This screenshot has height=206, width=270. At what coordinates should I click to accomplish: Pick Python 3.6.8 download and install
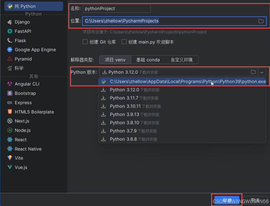(x=182, y=139)
